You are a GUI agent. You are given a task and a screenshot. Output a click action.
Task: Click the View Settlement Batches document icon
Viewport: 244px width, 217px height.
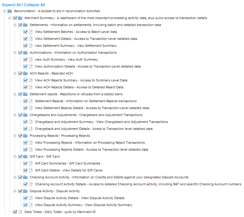pos(31,32)
